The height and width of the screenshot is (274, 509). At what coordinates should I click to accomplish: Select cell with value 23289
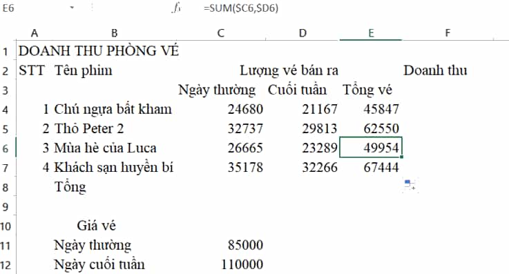click(320, 148)
